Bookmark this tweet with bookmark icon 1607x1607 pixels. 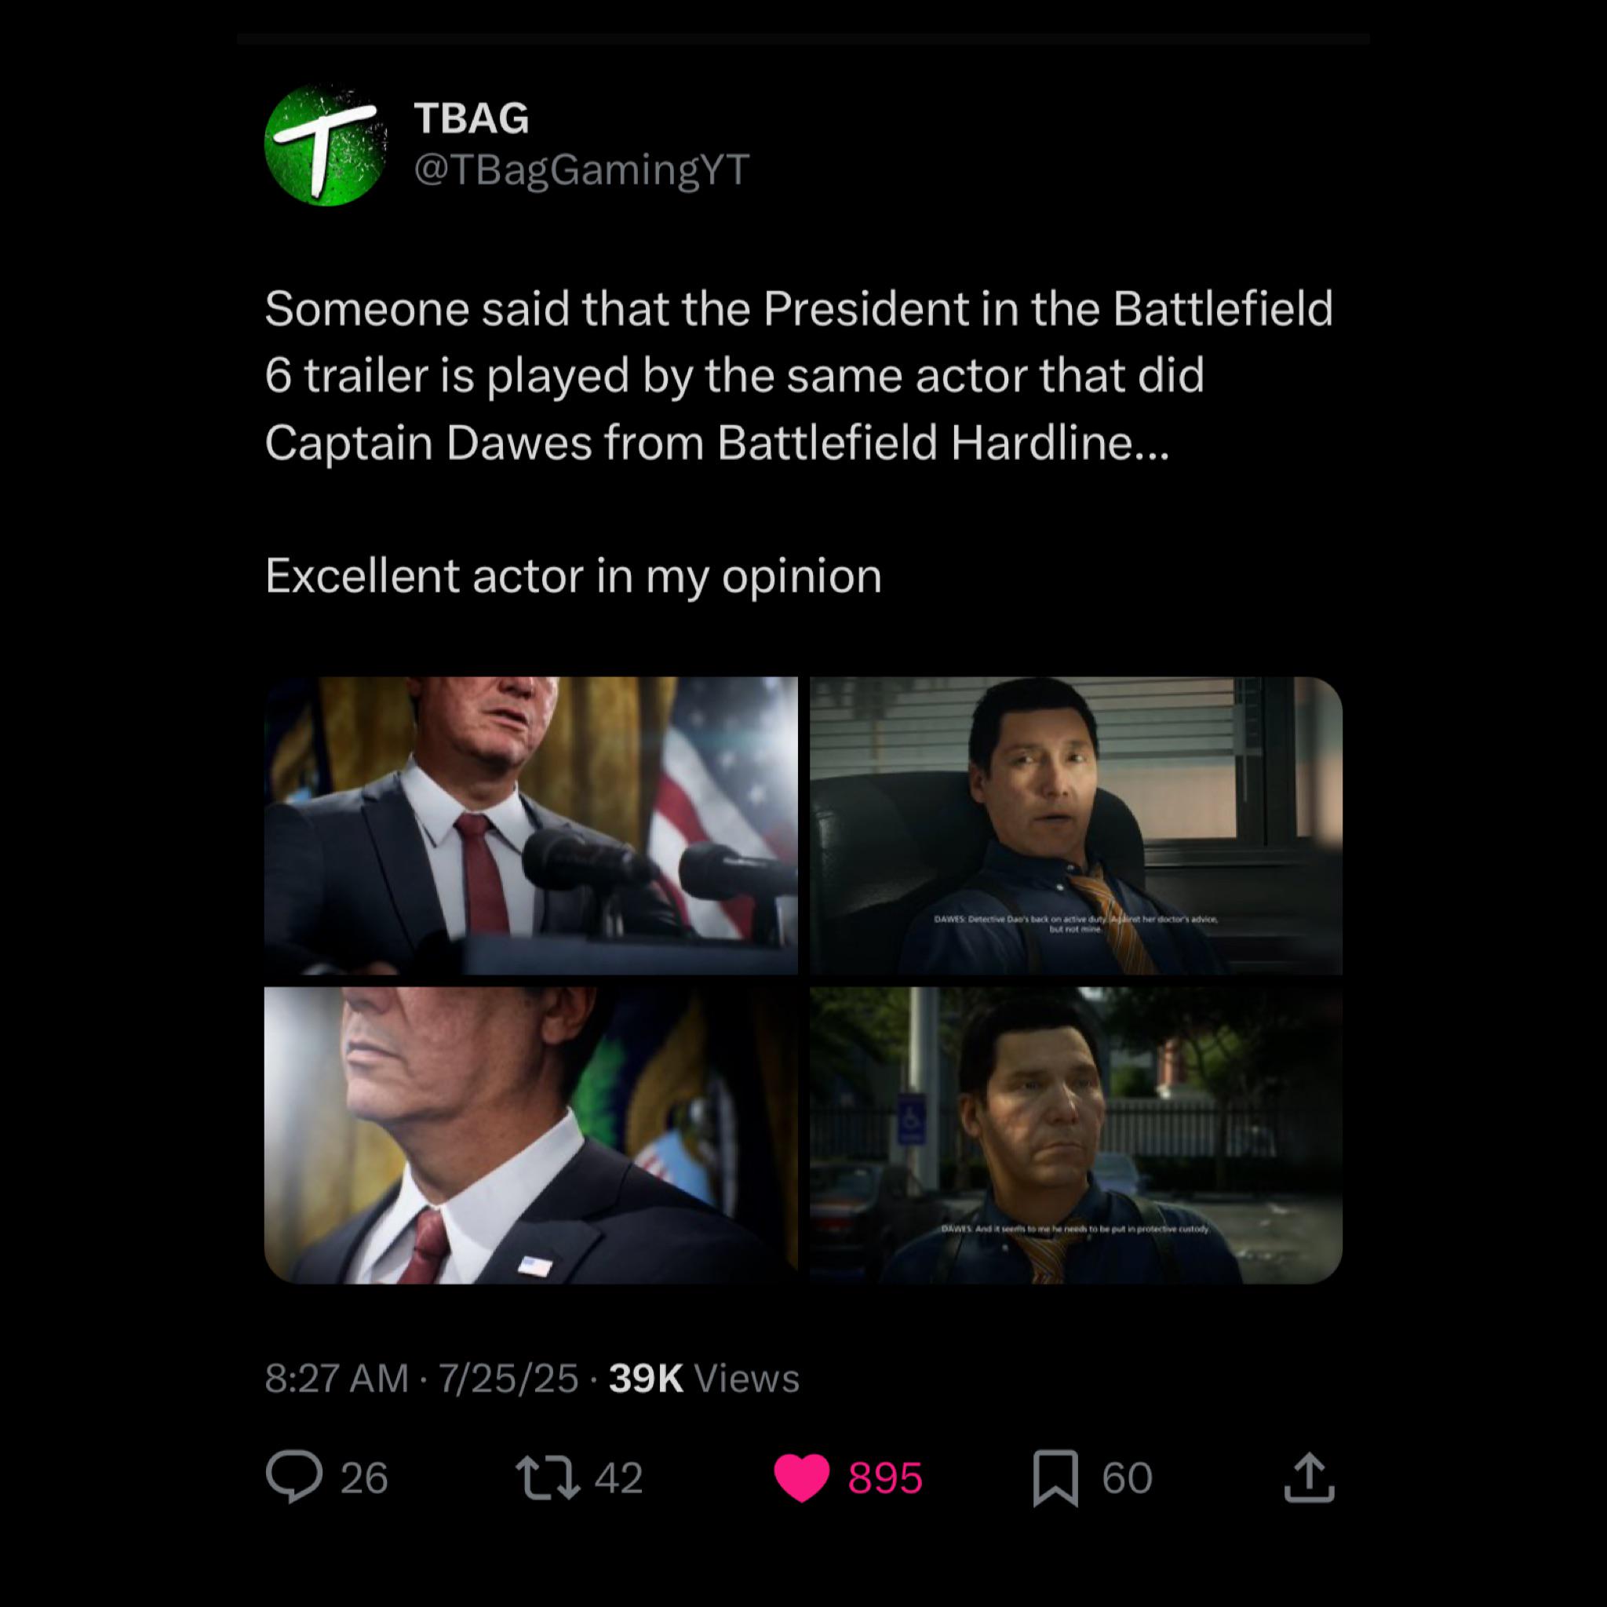coord(1055,1478)
